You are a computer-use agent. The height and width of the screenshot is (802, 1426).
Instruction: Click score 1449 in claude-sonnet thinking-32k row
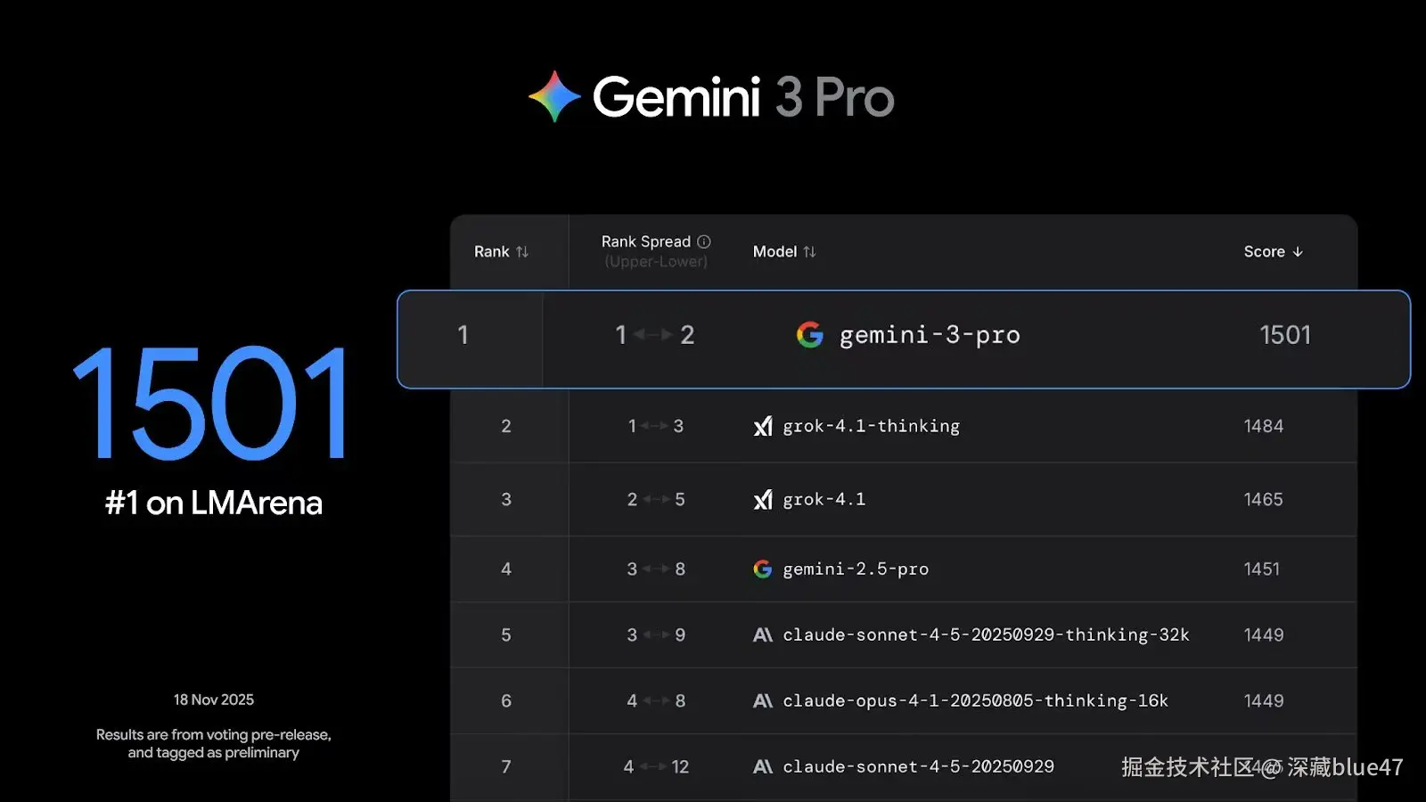[1264, 634]
